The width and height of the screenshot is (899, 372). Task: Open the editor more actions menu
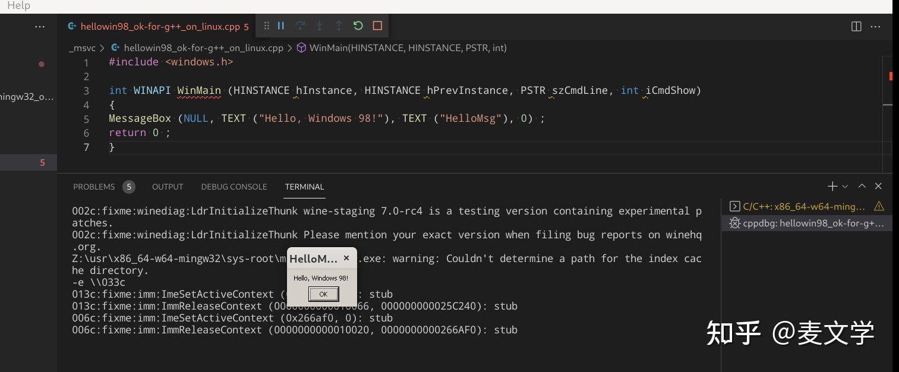[876, 26]
